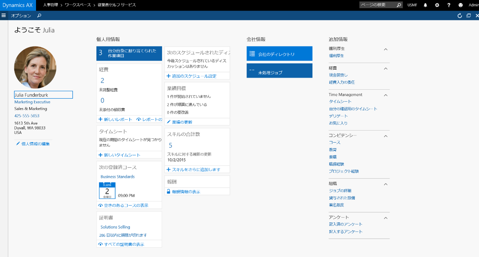Viewport: 479px width, 257px height.
Task: Open the hamburger navigation menu icon
Action: coord(4,15)
